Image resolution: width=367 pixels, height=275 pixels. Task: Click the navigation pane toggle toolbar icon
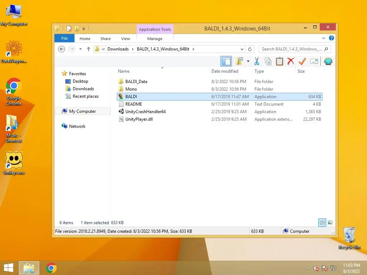tap(226, 62)
